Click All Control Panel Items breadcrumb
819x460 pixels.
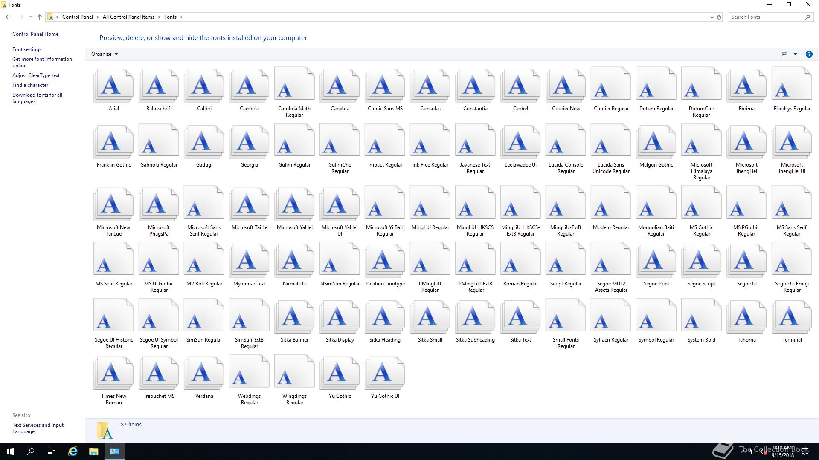[128, 17]
